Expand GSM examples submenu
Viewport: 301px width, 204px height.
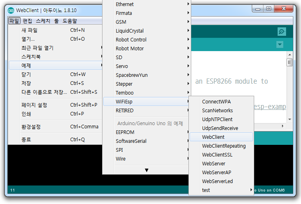pyautogui.click(x=147, y=22)
